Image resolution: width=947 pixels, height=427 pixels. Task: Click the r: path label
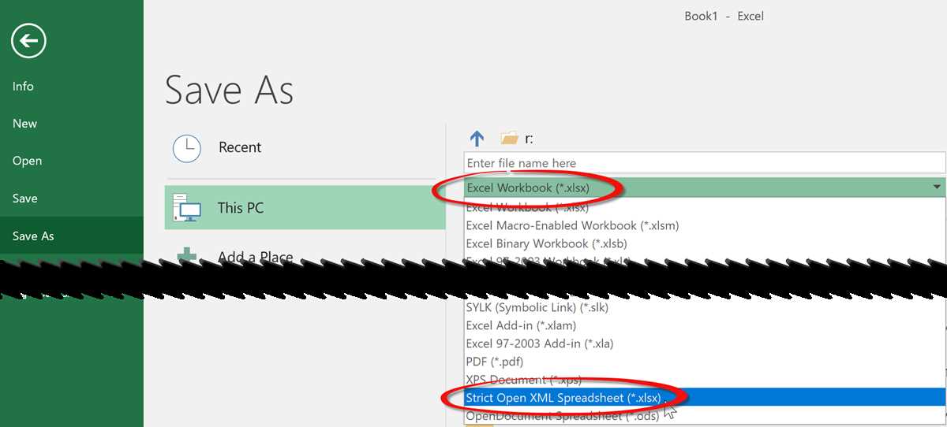[x=529, y=139]
